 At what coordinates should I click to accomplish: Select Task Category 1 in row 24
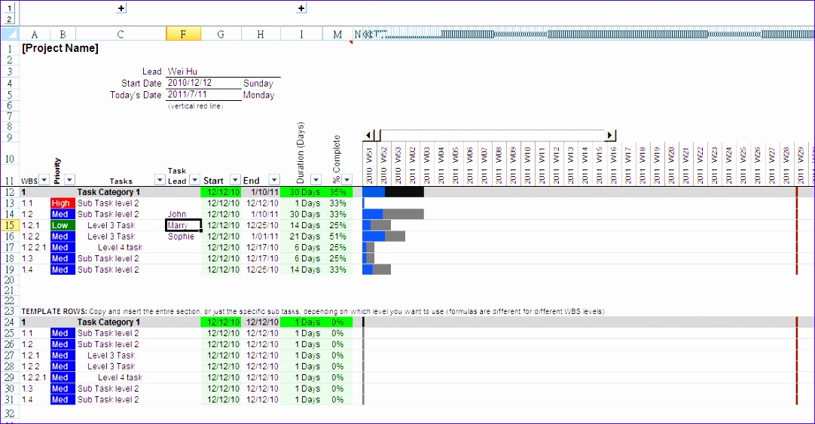click(x=108, y=322)
